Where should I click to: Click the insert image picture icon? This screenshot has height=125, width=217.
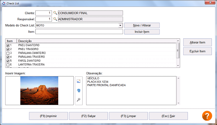[79, 81]
